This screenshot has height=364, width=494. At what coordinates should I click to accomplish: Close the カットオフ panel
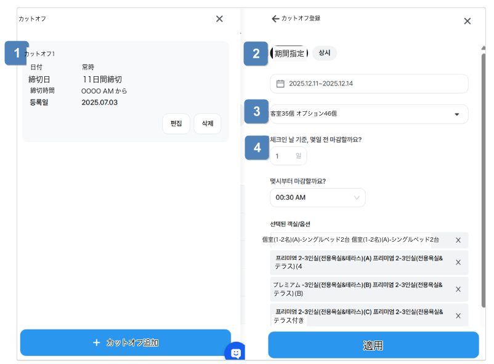tap(219, 19)
